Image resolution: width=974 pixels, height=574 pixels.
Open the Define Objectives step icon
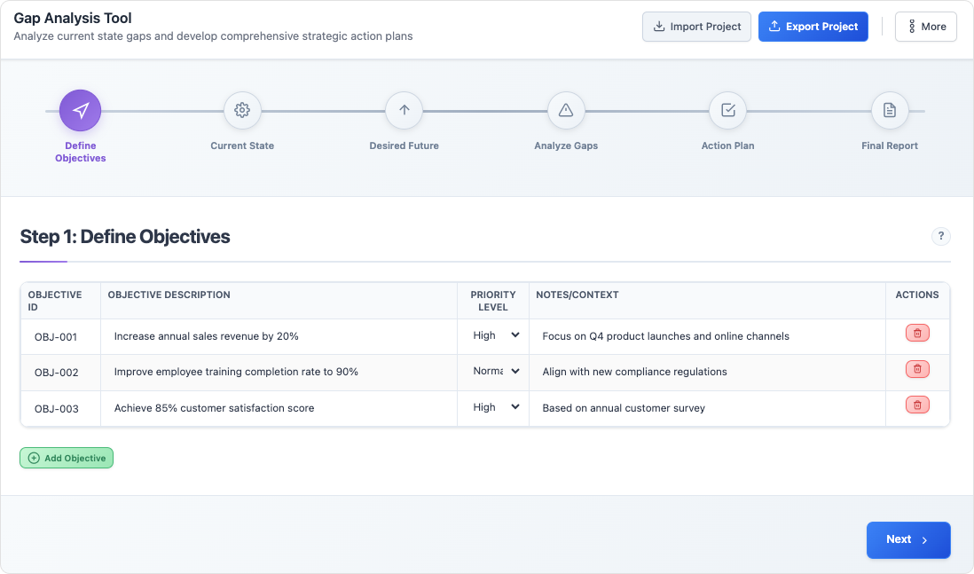click(80, 111)
